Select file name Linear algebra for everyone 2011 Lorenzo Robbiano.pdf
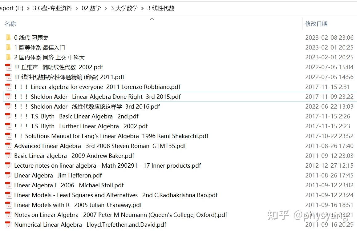The width and height of the screenshot is (357, 231). [x=97, y=87]
